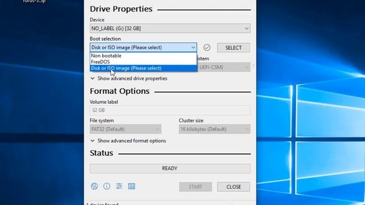The height and width of the screenshot is (205, 365).
Task: Open the About info icon
Action: 107,186
